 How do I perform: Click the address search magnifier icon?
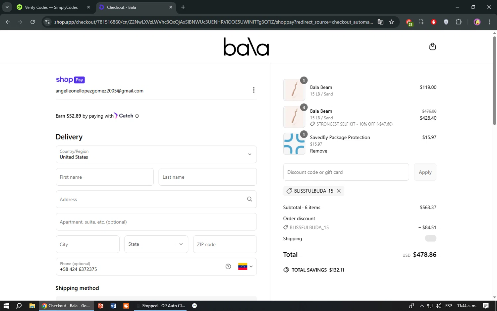click(x=249, y=199)
